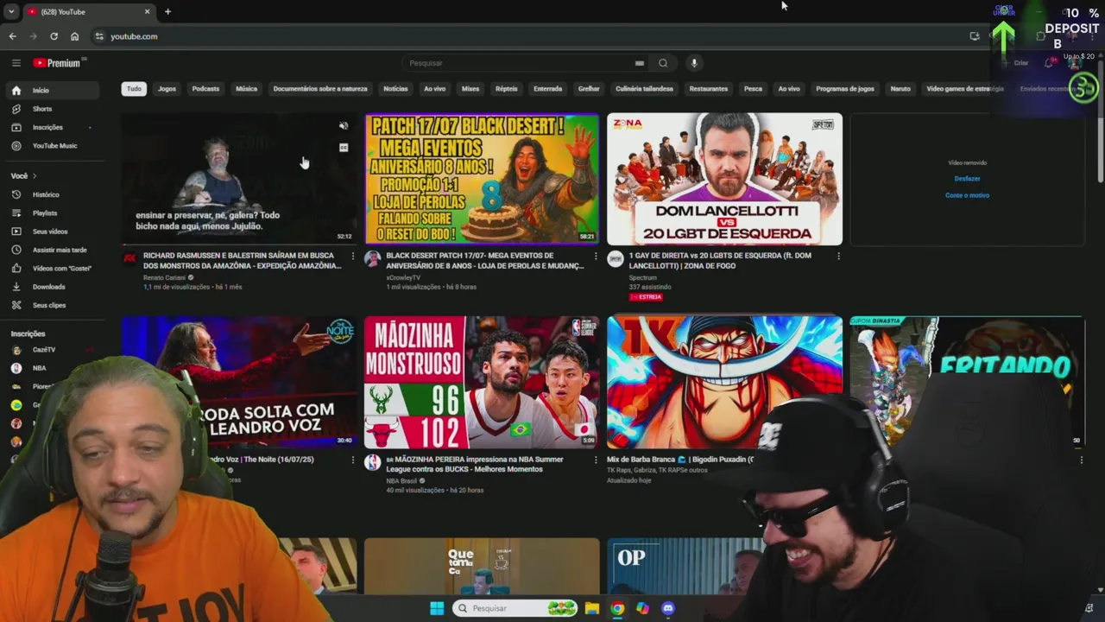The image size is (1105, 622).
Task: Click the Histórico clock icon
Action: point(16,194)
